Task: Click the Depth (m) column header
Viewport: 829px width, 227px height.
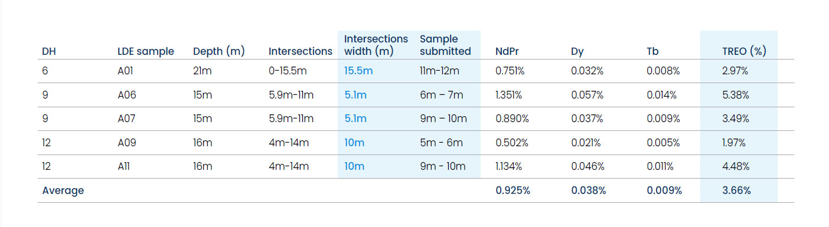Action: 219,51
